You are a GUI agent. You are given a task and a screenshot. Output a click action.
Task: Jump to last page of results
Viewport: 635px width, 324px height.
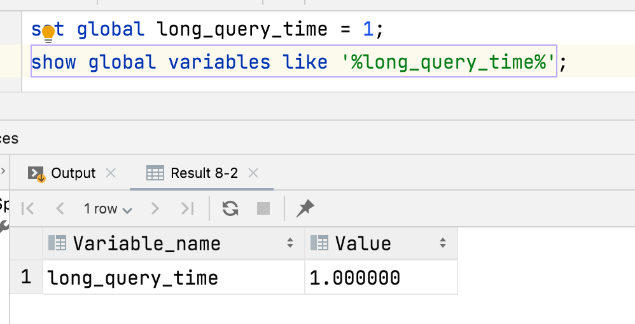coord(187,209)
